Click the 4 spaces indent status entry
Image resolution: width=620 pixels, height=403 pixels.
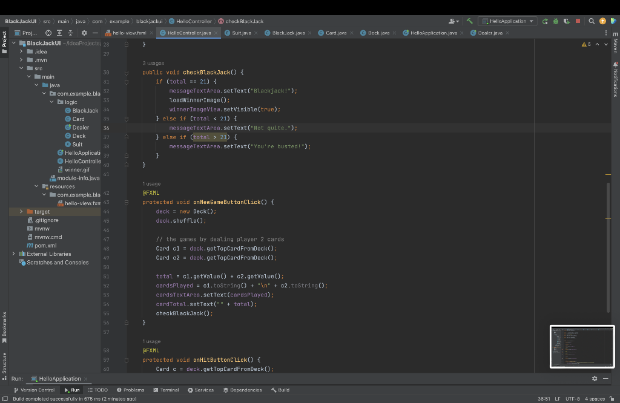[595, 399]
